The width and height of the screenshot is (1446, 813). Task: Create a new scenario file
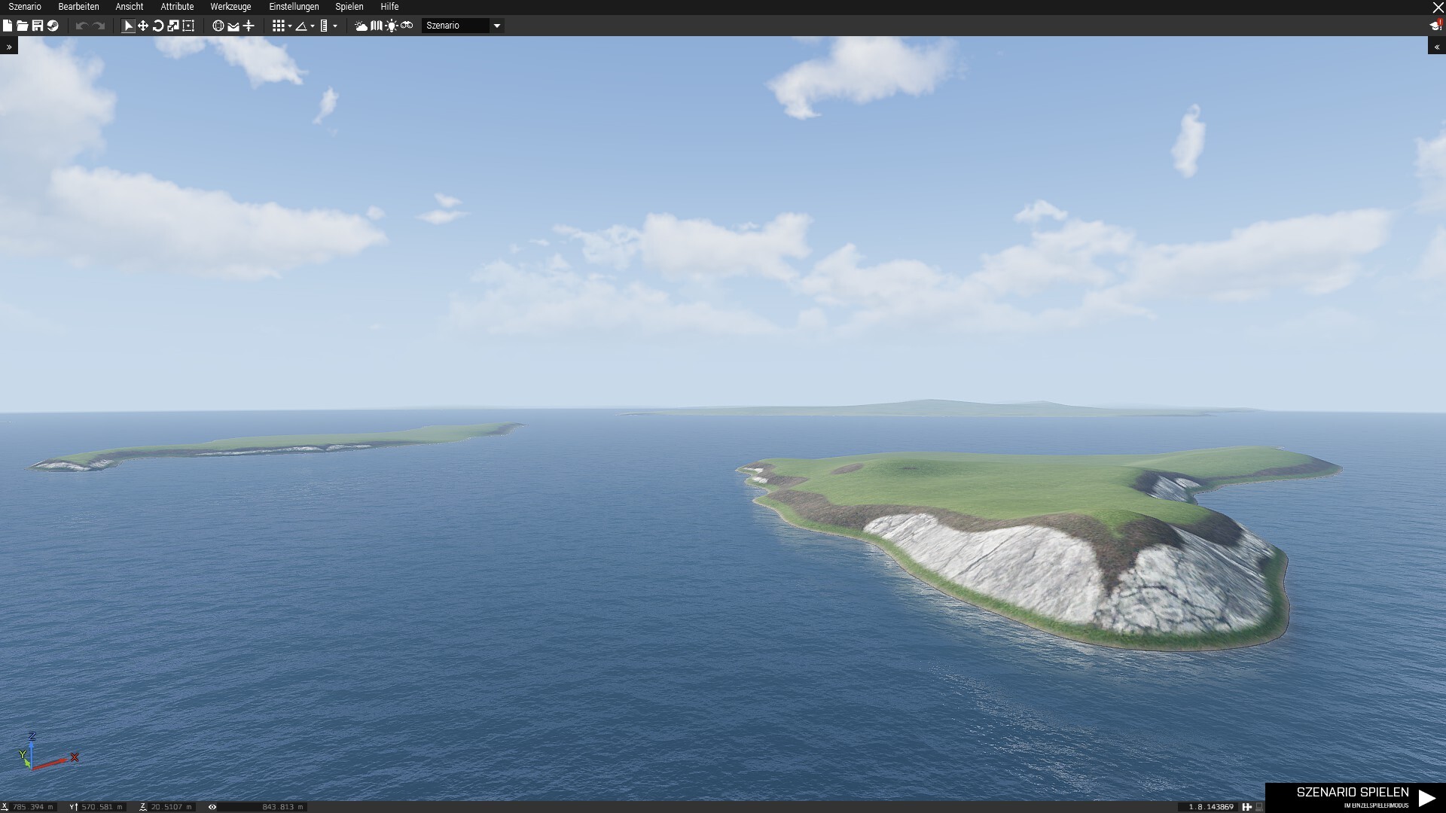[x=8, y=26]
